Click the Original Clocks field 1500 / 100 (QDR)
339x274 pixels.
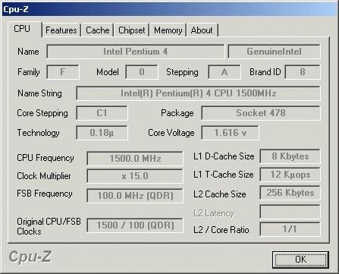click(135, 225)
